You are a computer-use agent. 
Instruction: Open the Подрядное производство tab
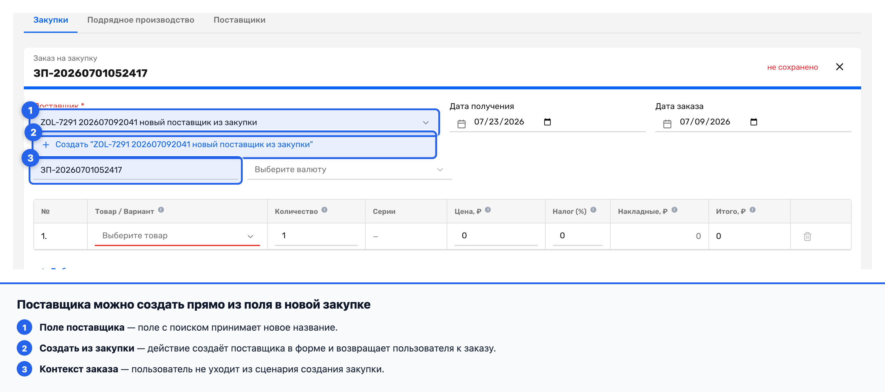[140, 20]
